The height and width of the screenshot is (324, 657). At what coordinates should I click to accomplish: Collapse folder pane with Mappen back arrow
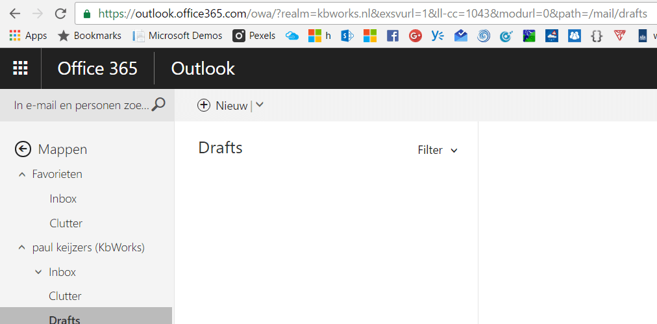[23, 149]
